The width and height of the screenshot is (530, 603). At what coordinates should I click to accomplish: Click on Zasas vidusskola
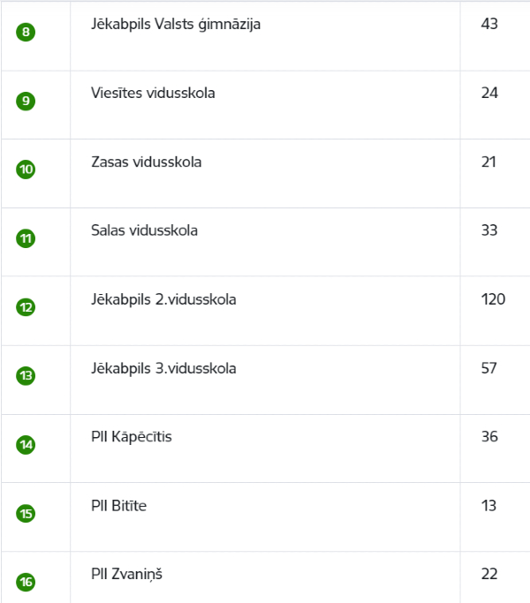(147, 162)
